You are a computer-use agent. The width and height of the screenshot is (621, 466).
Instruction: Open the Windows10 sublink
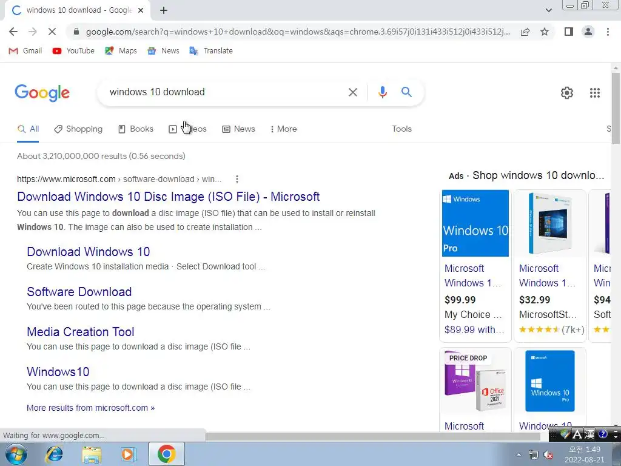[x=58, y=372]
